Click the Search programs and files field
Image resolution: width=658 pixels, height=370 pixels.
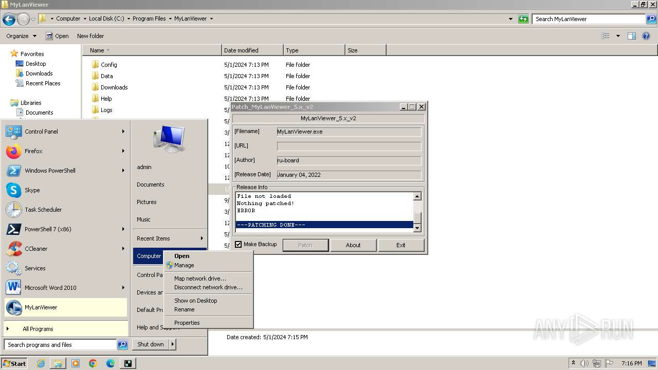coord(61,345)
